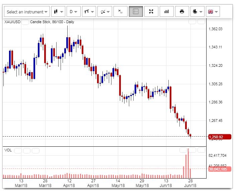Click the red 1,250.92 price tag
The width and height of the screenshot is (235, 192).
click(219, 137)
